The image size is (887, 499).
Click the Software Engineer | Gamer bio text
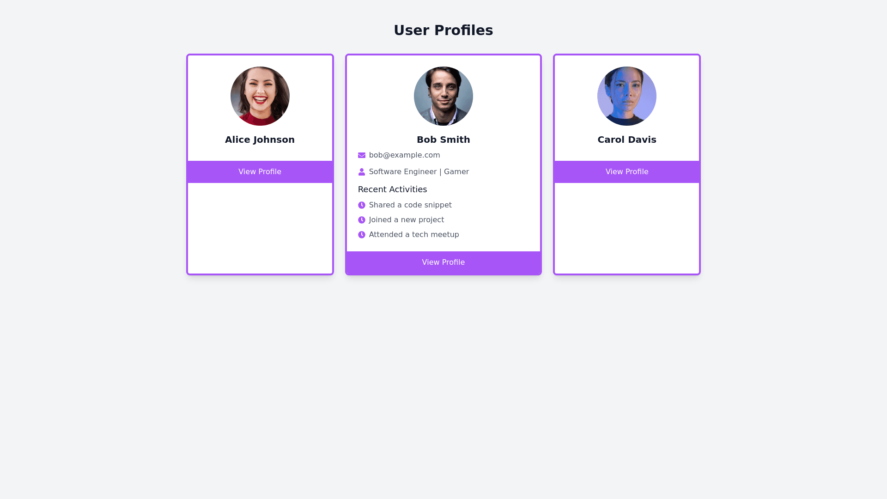coord(419,172)
